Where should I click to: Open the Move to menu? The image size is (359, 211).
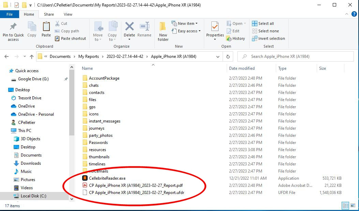(x=98, y=32)
